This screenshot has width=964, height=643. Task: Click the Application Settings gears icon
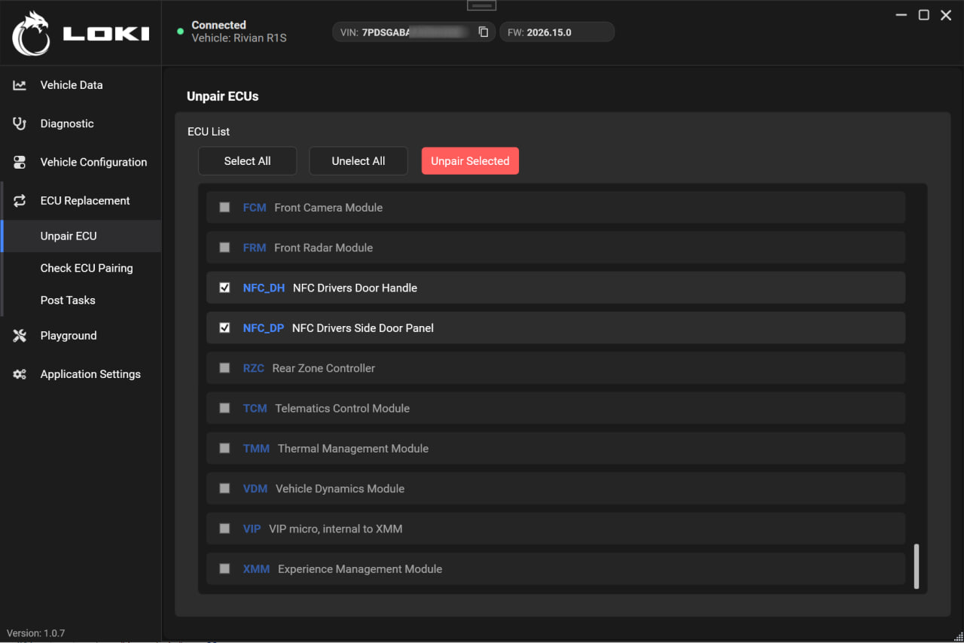20,374
